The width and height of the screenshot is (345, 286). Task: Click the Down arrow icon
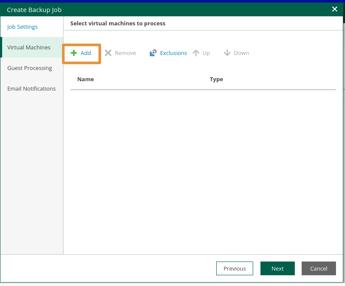(227, 53)
